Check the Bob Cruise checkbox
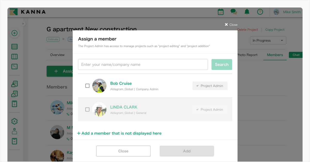The image size is (310, 162). click(87, 86)
